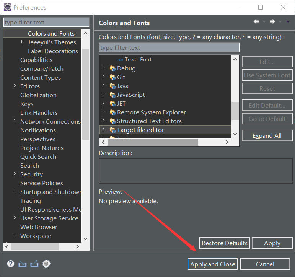Select the Label Decorations page
The image size is (295, 277).
(53, 51)
